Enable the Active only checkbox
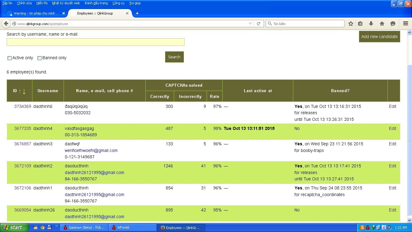 pos(9,58)
